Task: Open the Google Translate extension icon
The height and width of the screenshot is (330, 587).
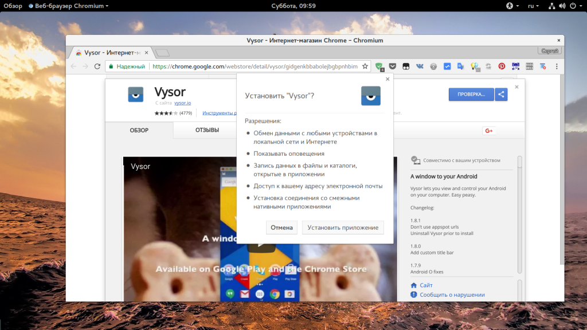Action: pyautogui.click(x=460, y=66)
